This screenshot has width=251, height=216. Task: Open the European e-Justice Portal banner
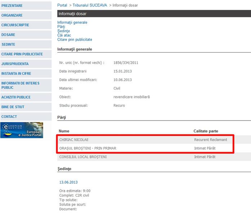point(22,130)
